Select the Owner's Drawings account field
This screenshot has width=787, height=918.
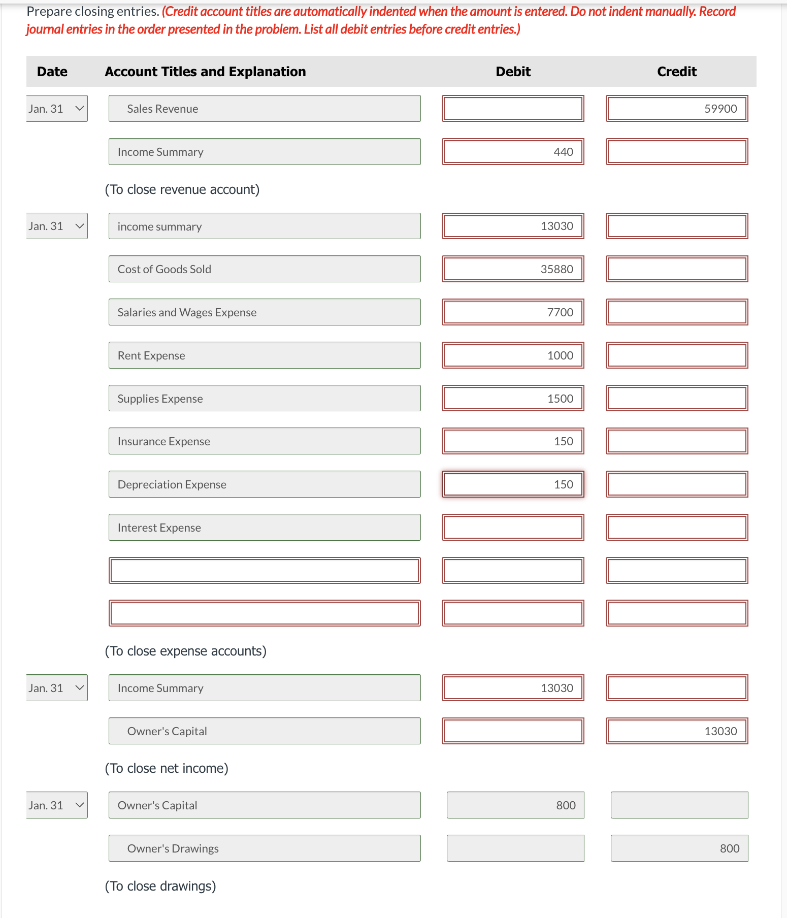coord(264,848)
